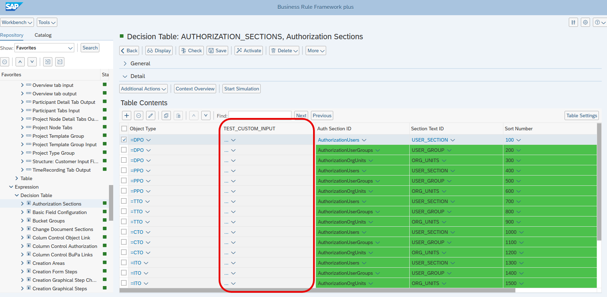Click the copy row icon in table toolbar

coord(166,115)
